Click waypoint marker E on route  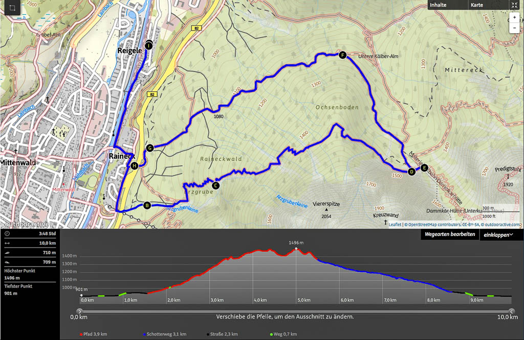pyautogui.click(x=424, y=167)
